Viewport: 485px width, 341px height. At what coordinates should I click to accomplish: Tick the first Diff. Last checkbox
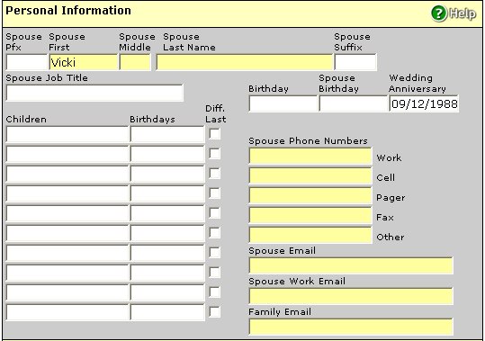pos(215,134)
